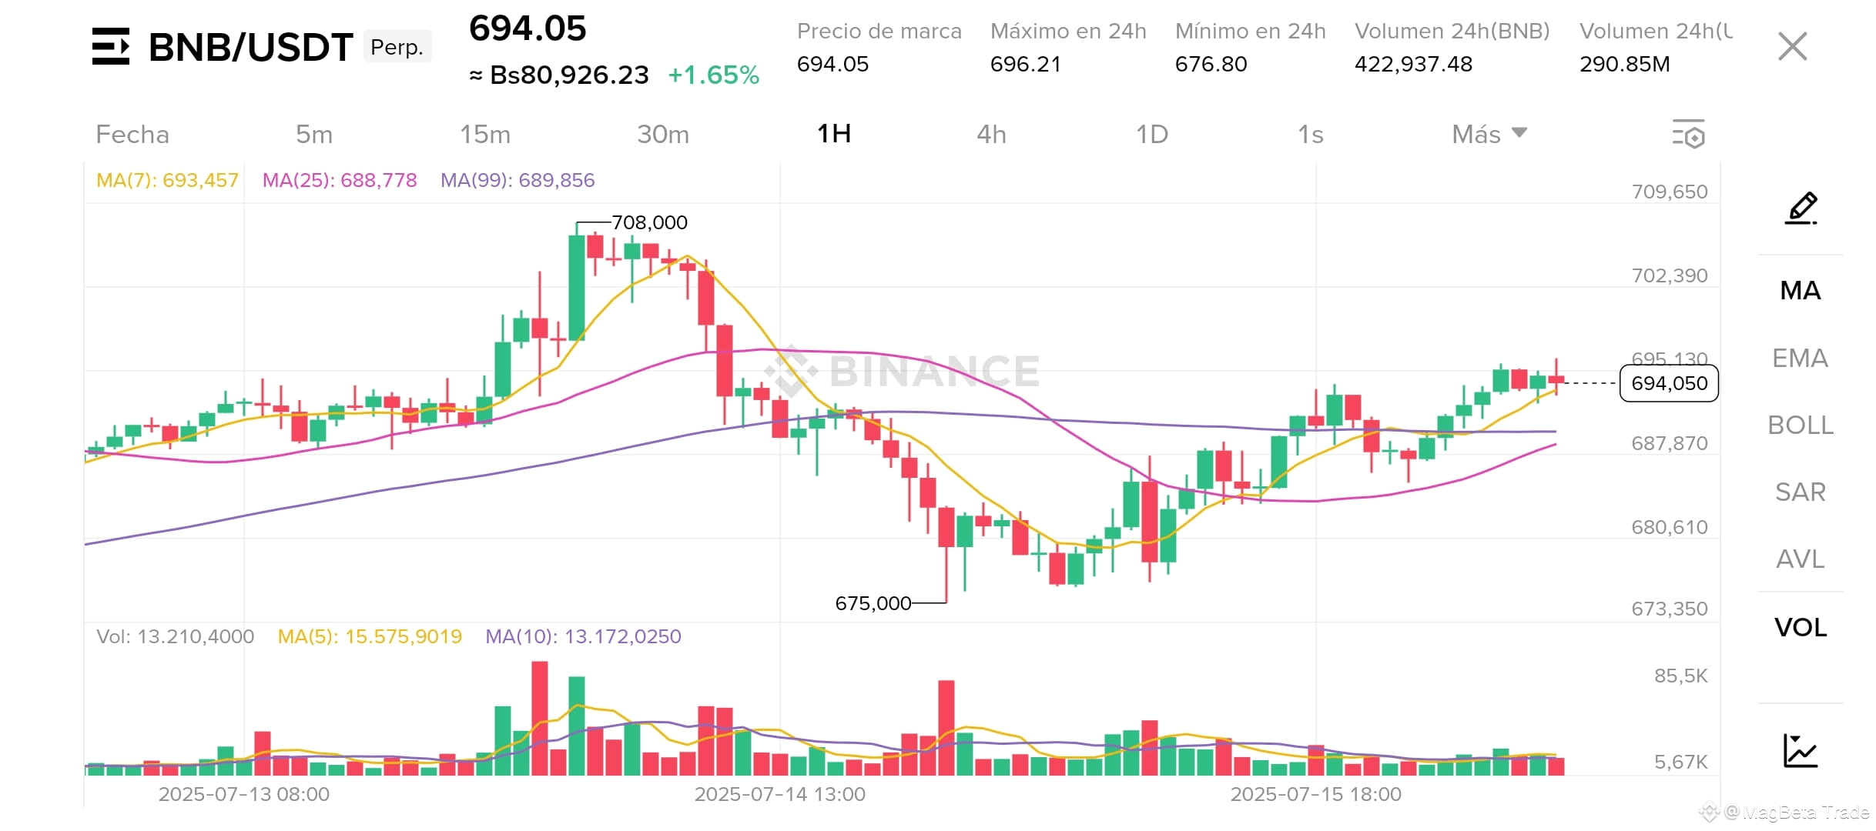Toggle the MA indicator
This screenshot has height=831, width=1876.
click(x=1801, y=291)
